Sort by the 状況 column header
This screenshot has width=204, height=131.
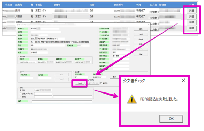coord(138,5)
